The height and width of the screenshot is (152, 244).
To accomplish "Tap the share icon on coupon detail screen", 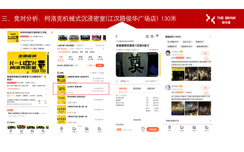I will (x=147, y=36).
